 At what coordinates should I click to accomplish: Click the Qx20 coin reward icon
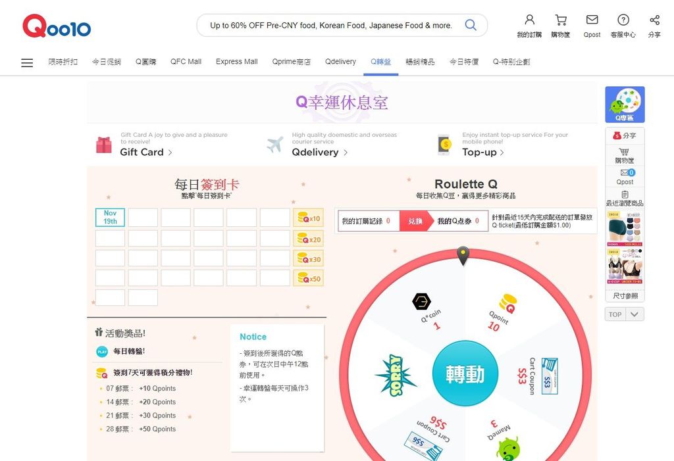pyautogui.click(x=308, y=239)
